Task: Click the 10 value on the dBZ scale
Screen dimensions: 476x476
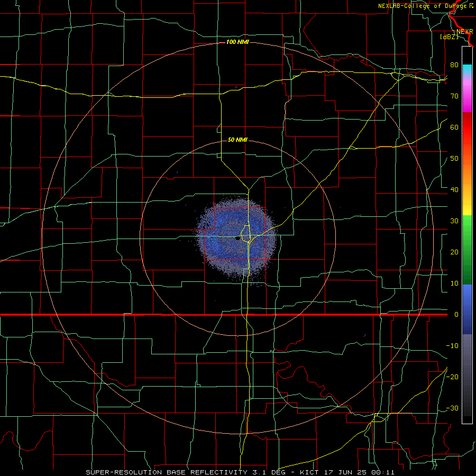Action: [454, 283]
